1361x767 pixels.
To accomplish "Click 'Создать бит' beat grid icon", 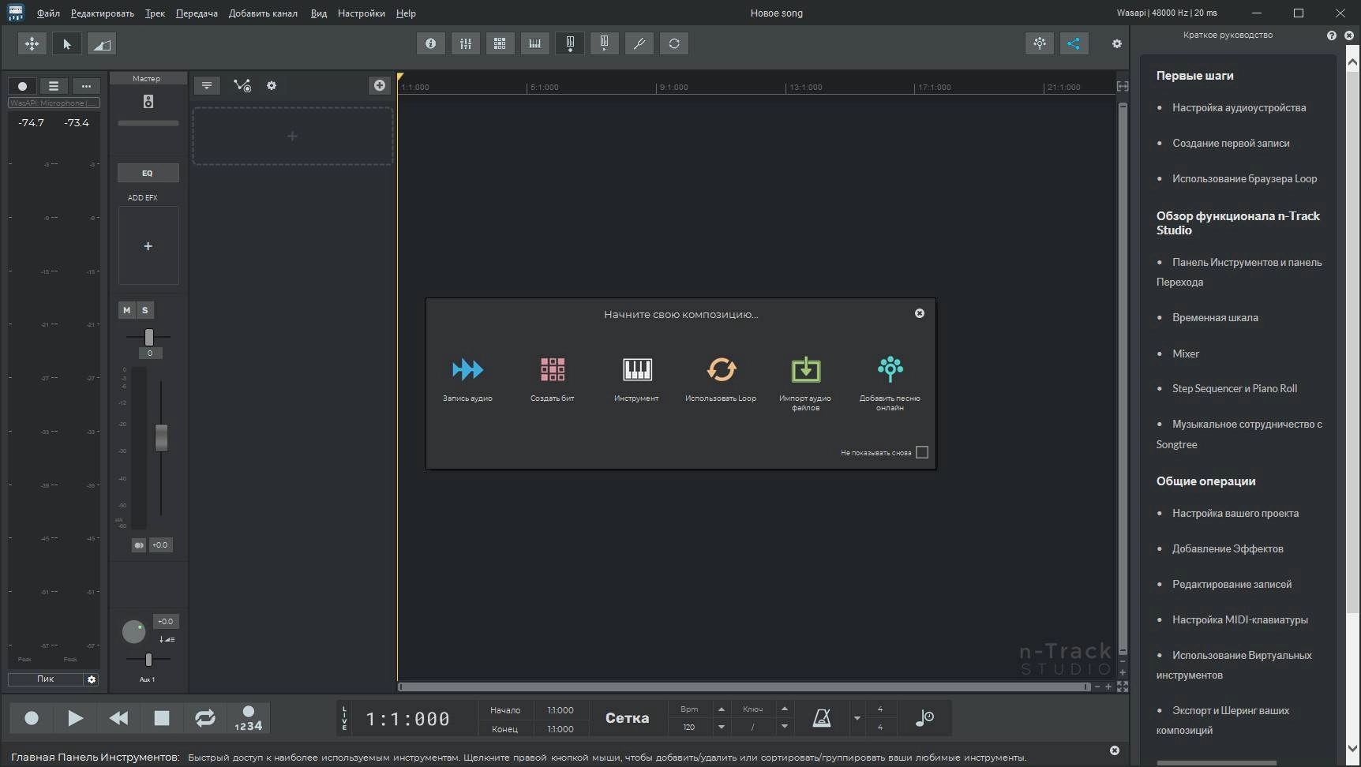I will click(x=553, y=369).
